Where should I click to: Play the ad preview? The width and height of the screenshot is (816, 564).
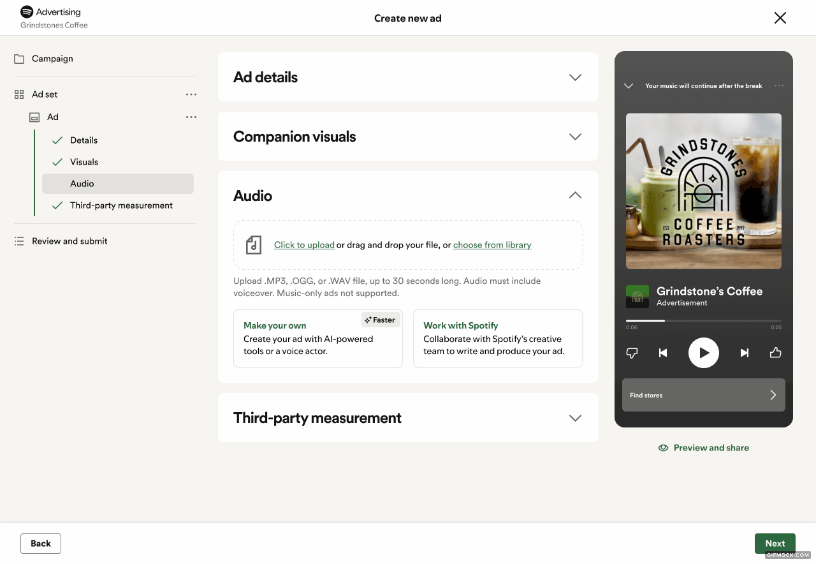(704, 353)
